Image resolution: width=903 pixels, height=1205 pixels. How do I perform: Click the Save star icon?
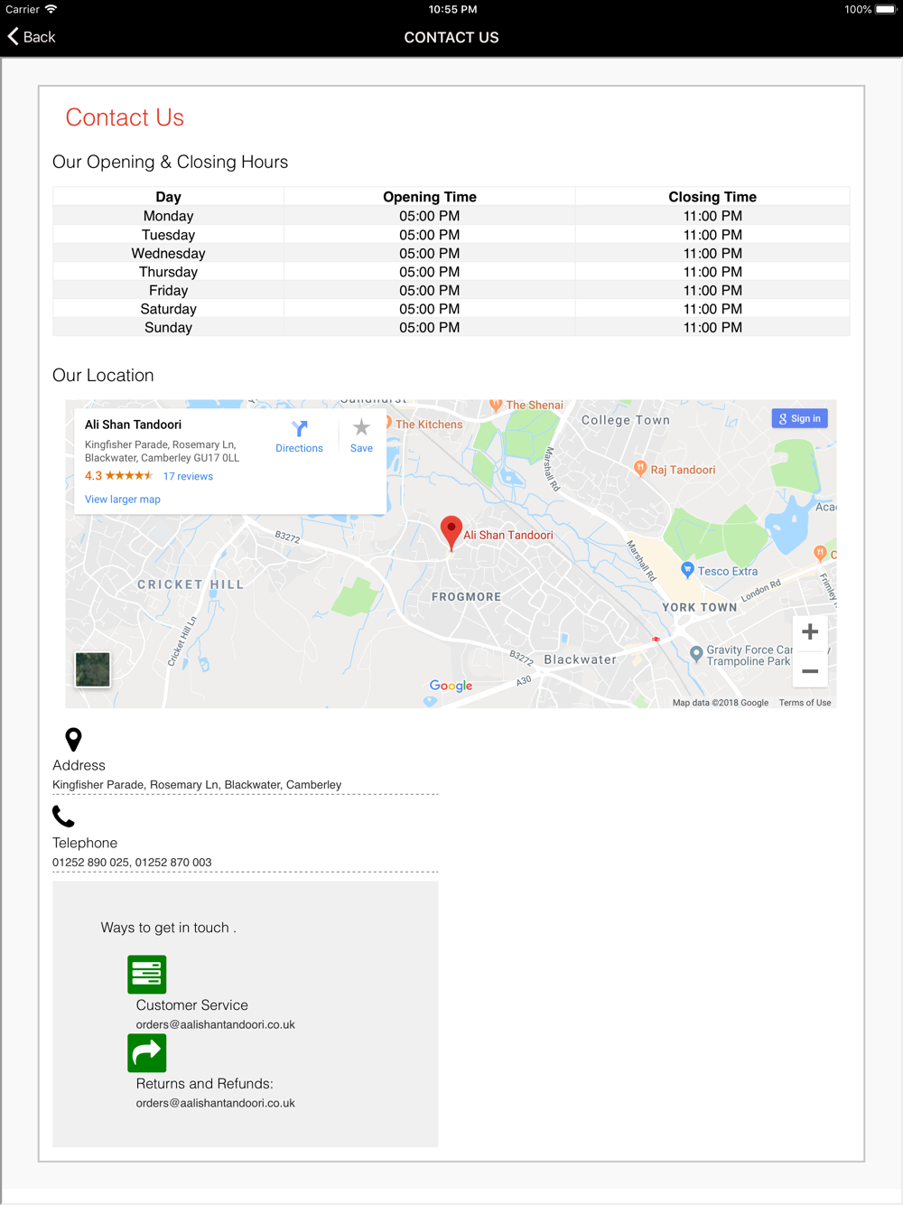[361, 428]
